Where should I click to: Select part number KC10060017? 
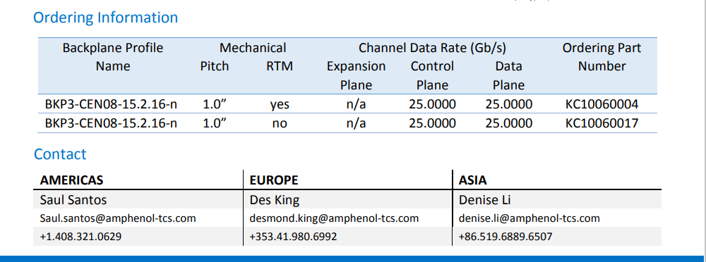(x=602, y=123)
